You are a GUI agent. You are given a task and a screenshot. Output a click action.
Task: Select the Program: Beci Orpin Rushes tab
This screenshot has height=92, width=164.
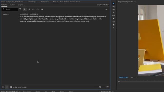pyautogui.click(x=126, y=2)
